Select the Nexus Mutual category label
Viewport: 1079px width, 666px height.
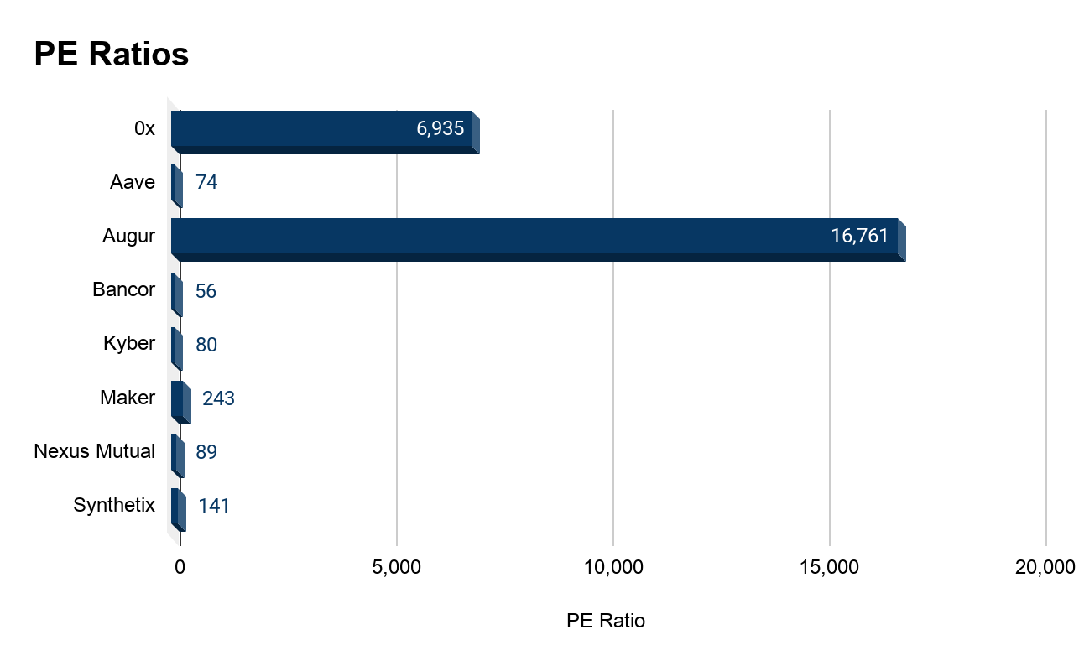pyautogui.click(x=94, y=451)
